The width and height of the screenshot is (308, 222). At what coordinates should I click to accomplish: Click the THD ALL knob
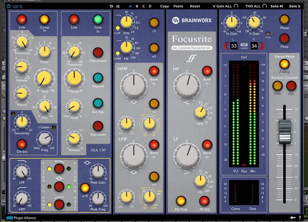(x=265, y=6)
